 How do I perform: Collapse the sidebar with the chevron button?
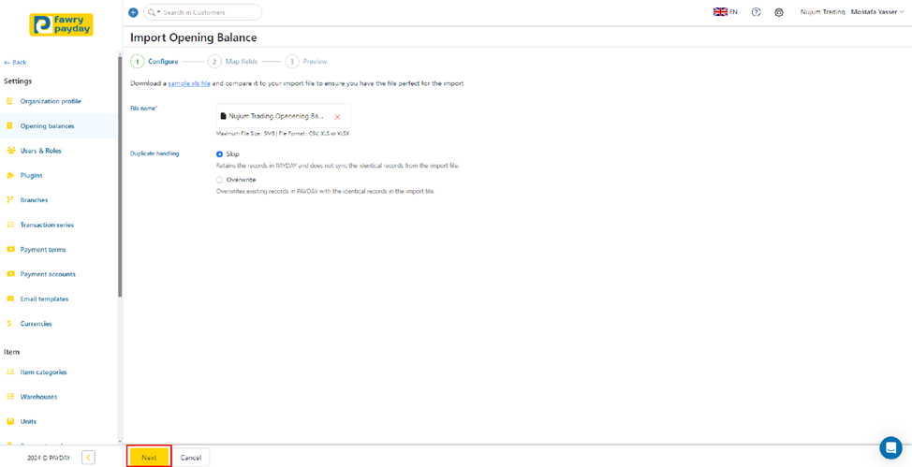click(x=88, y=458)
